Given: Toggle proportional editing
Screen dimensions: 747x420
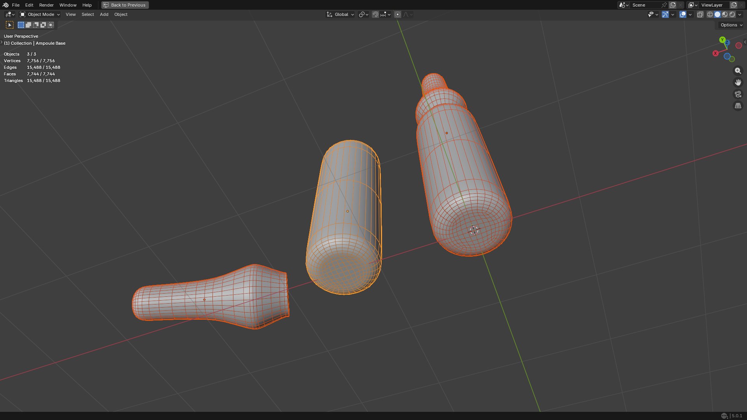Looking at the screenshot, I should tap(397, 14).
